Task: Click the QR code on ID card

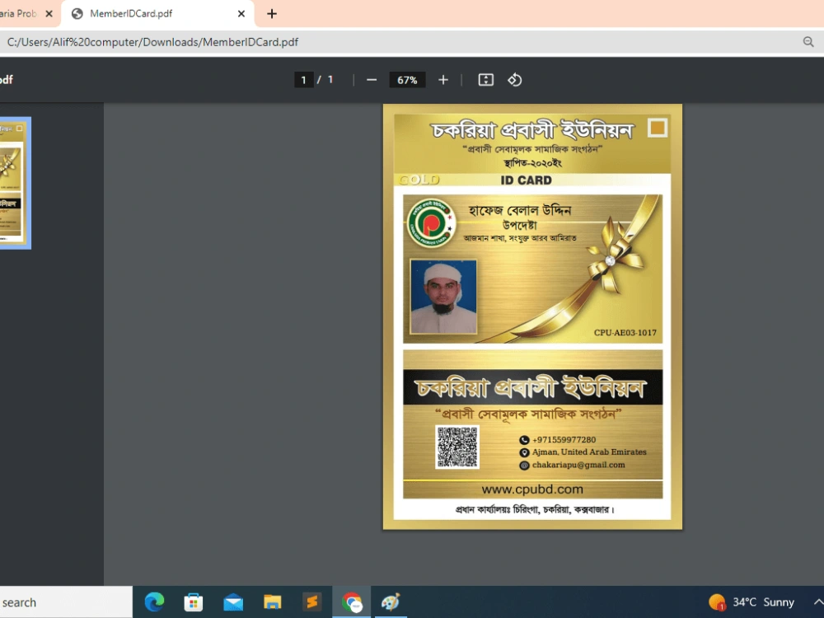Action: [x=457, y=447]
